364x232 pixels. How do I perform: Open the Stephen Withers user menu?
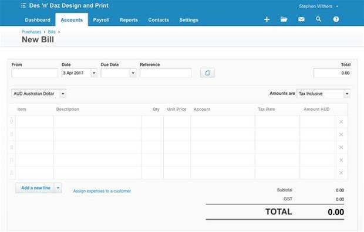(x=318, y=6)
